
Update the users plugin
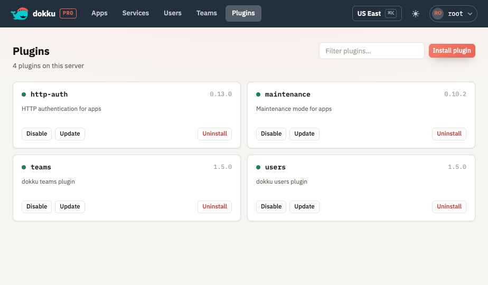tap(304, 206)
